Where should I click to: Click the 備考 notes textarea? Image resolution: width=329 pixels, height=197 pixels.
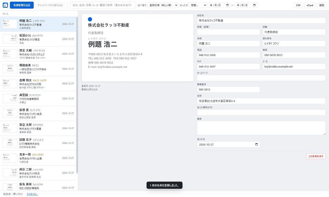pyautogui.click(x=261, y=128)
